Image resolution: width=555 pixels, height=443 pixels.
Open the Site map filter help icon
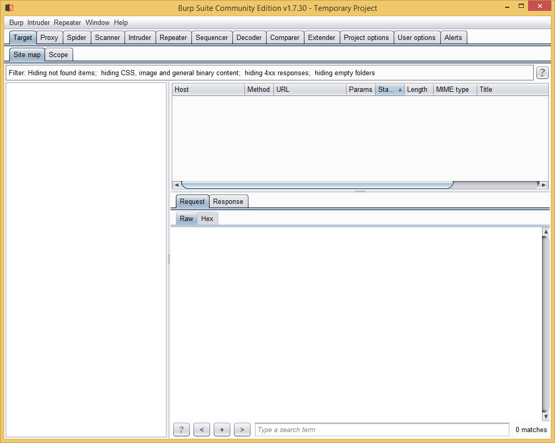542,73
